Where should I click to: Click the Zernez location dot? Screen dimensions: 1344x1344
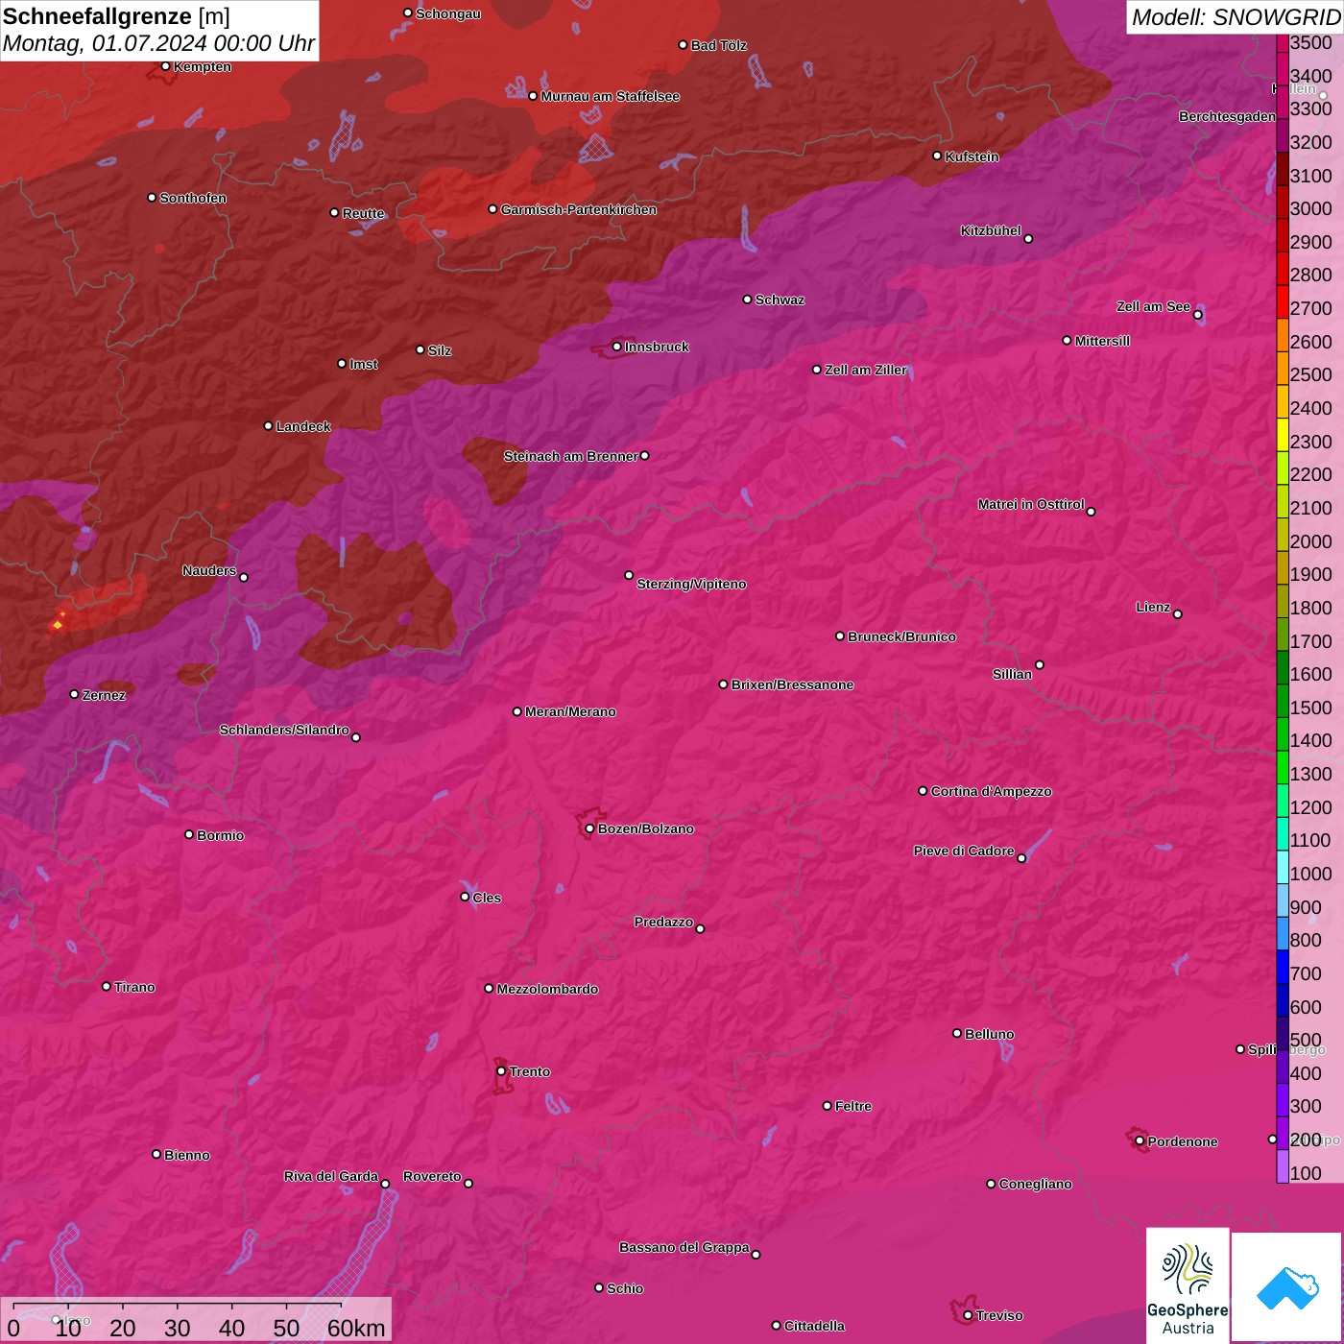pyautogui.click(x=74, y=694)
